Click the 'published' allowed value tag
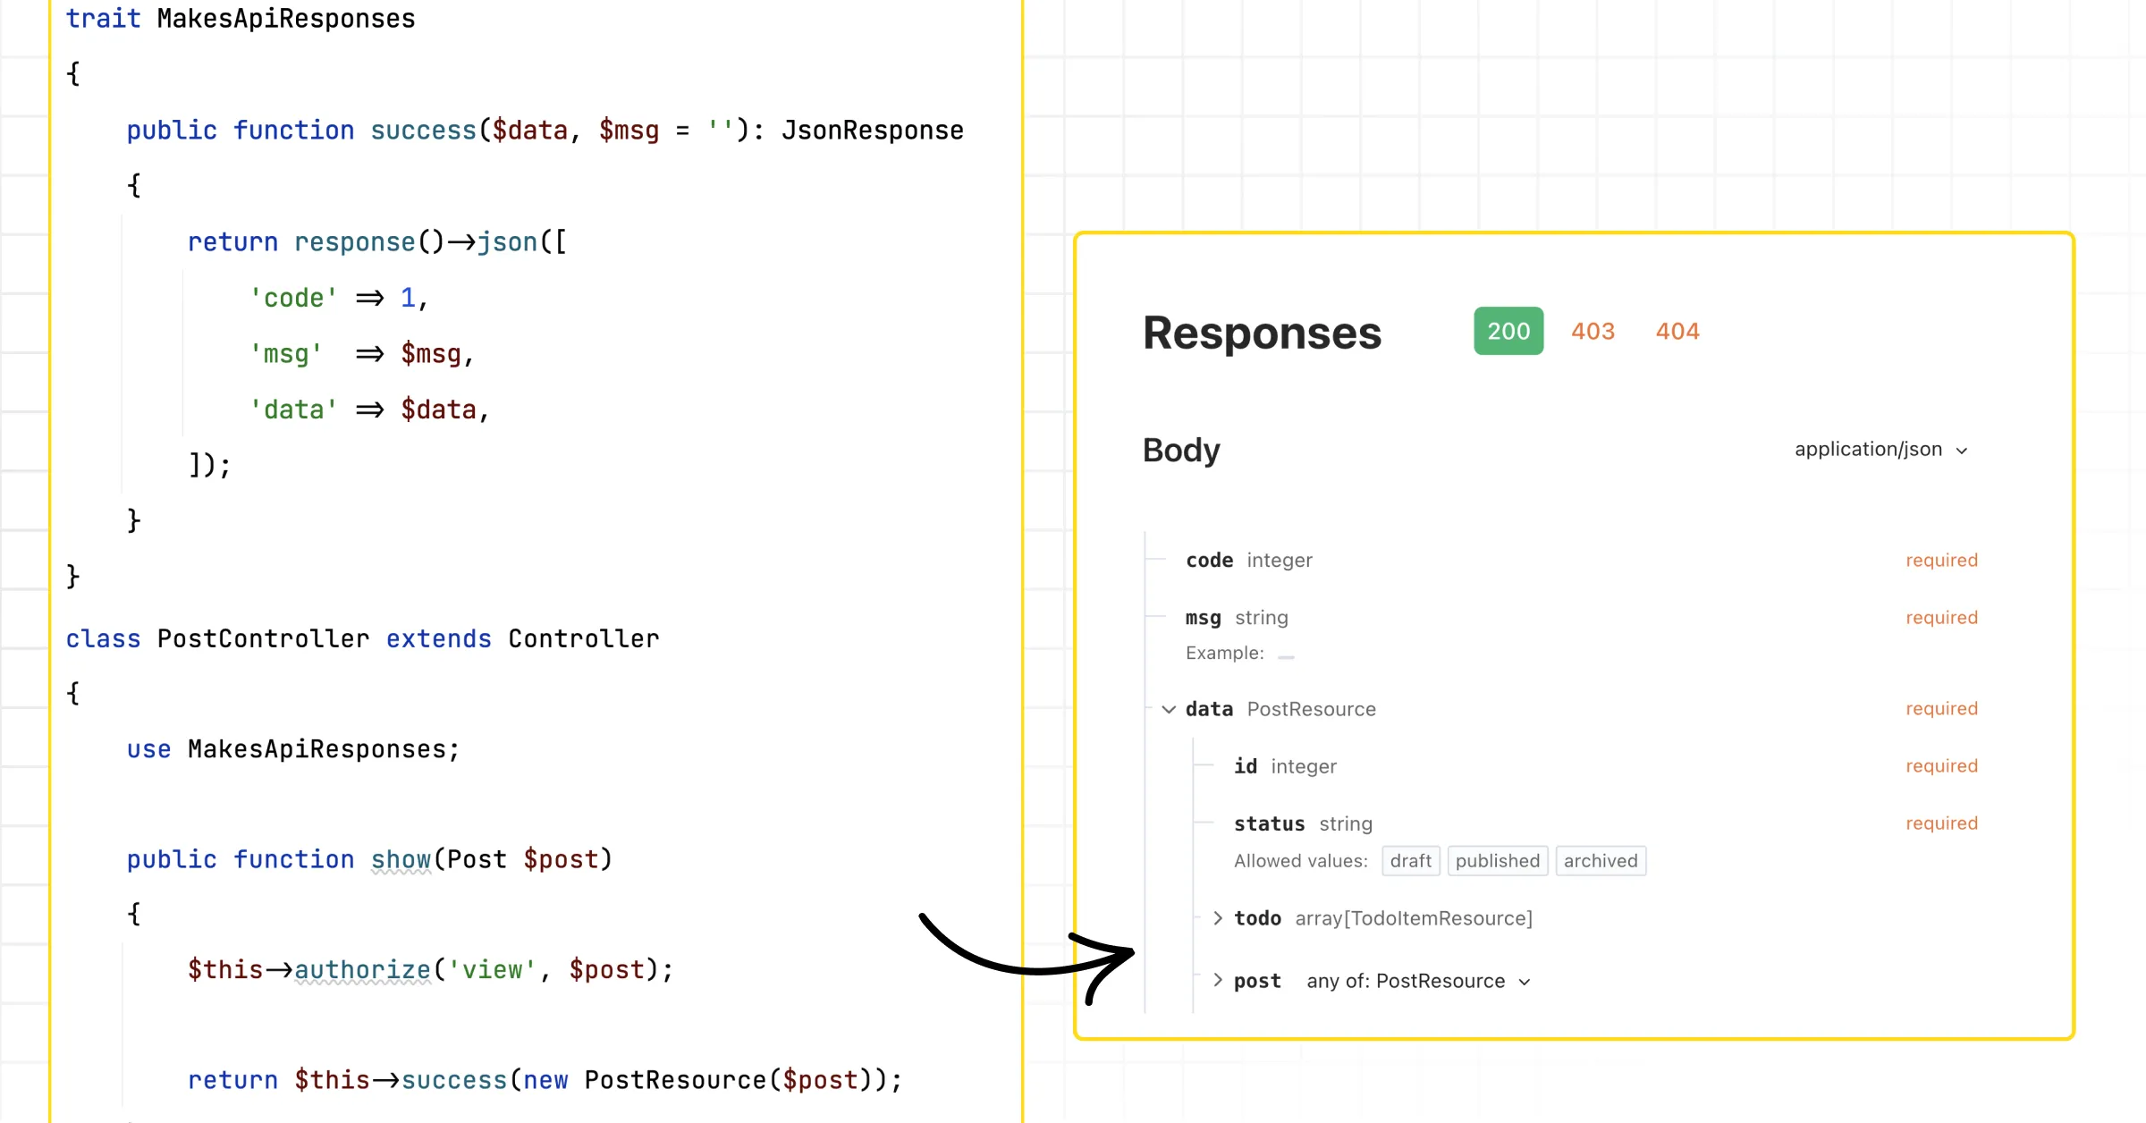2146x1123 pixels. tap(1498, 861)
